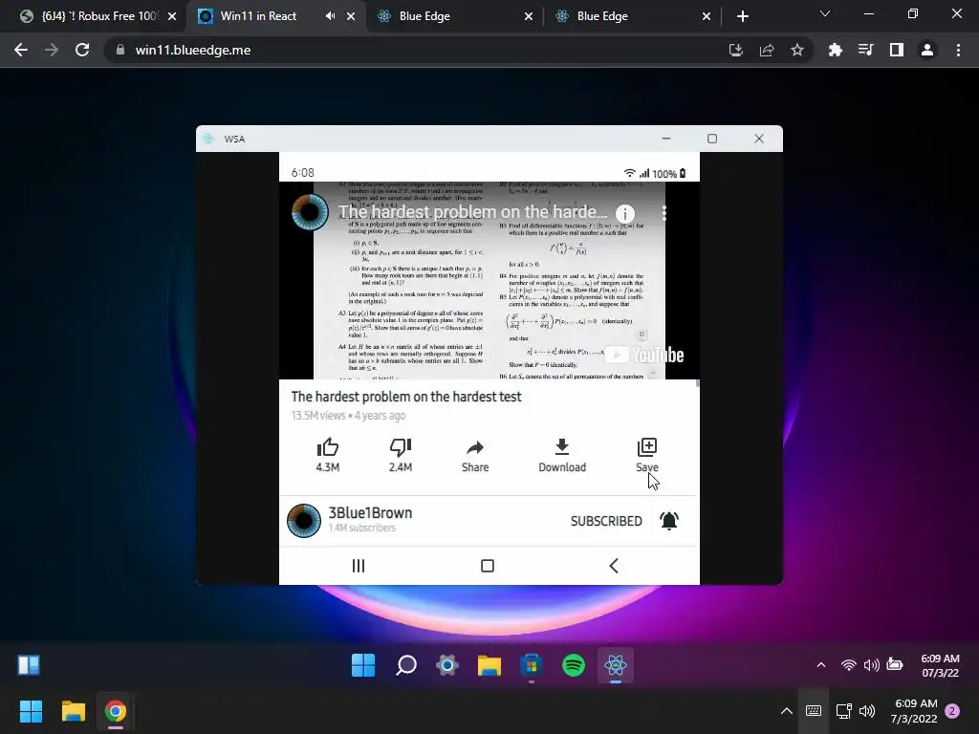Screen dimensions: 979x734
Task: Open Microsoft Store in Win11 web taskbar
Action: 532,665
